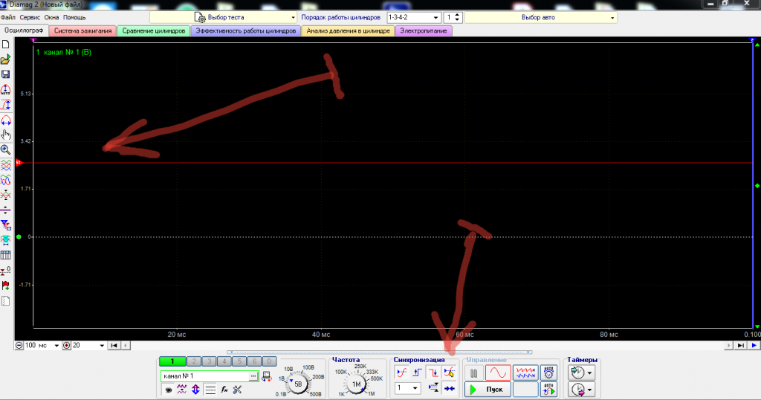Click the 1M frequency knob
The width and height of the screenshot is (761, 400).
[357, 384]
